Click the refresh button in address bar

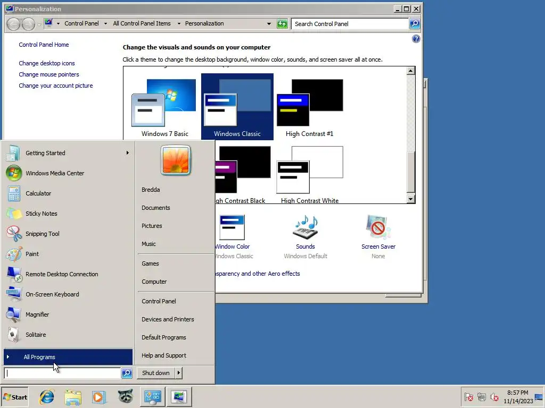pos(282,23)
